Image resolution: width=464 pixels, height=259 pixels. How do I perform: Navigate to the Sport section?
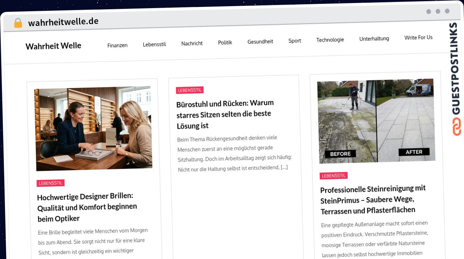pyautogui.click(x=295, y=41)
